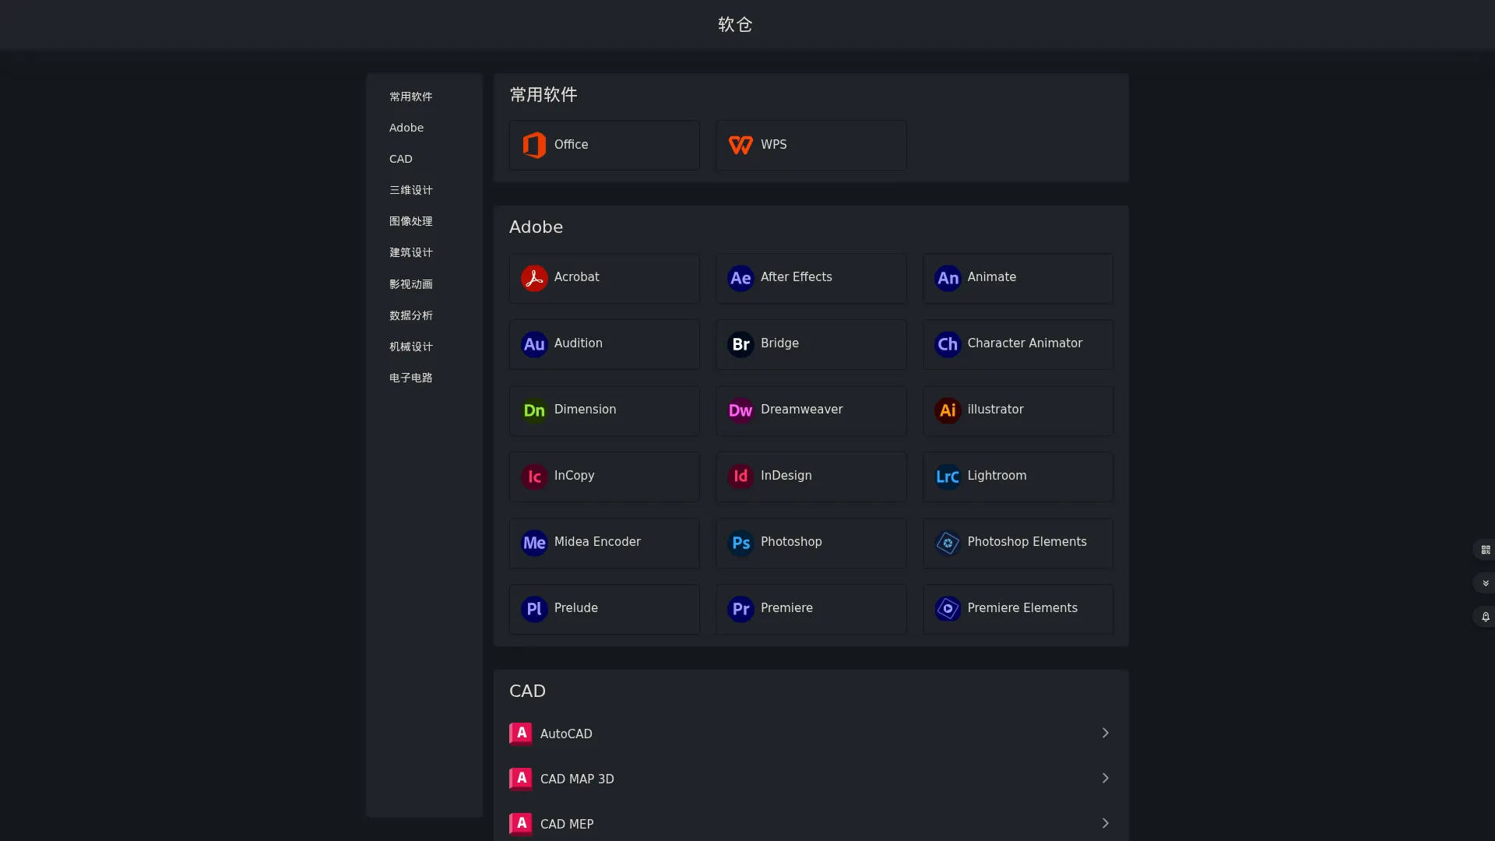The height and width of the screenshot is (841, 1495).
Task: Click the CAD MAP 3D icon
Action: tap(521, 779)
